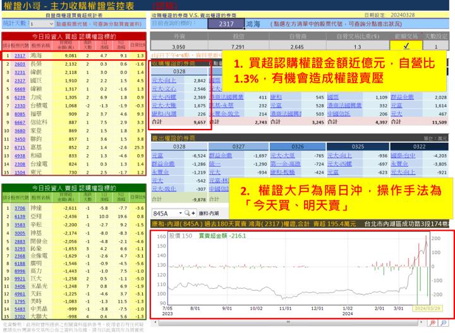Open the 元大-大里 seller link valued -765
The width and height of the screenshot is (455, 333).
pos(282,156)
